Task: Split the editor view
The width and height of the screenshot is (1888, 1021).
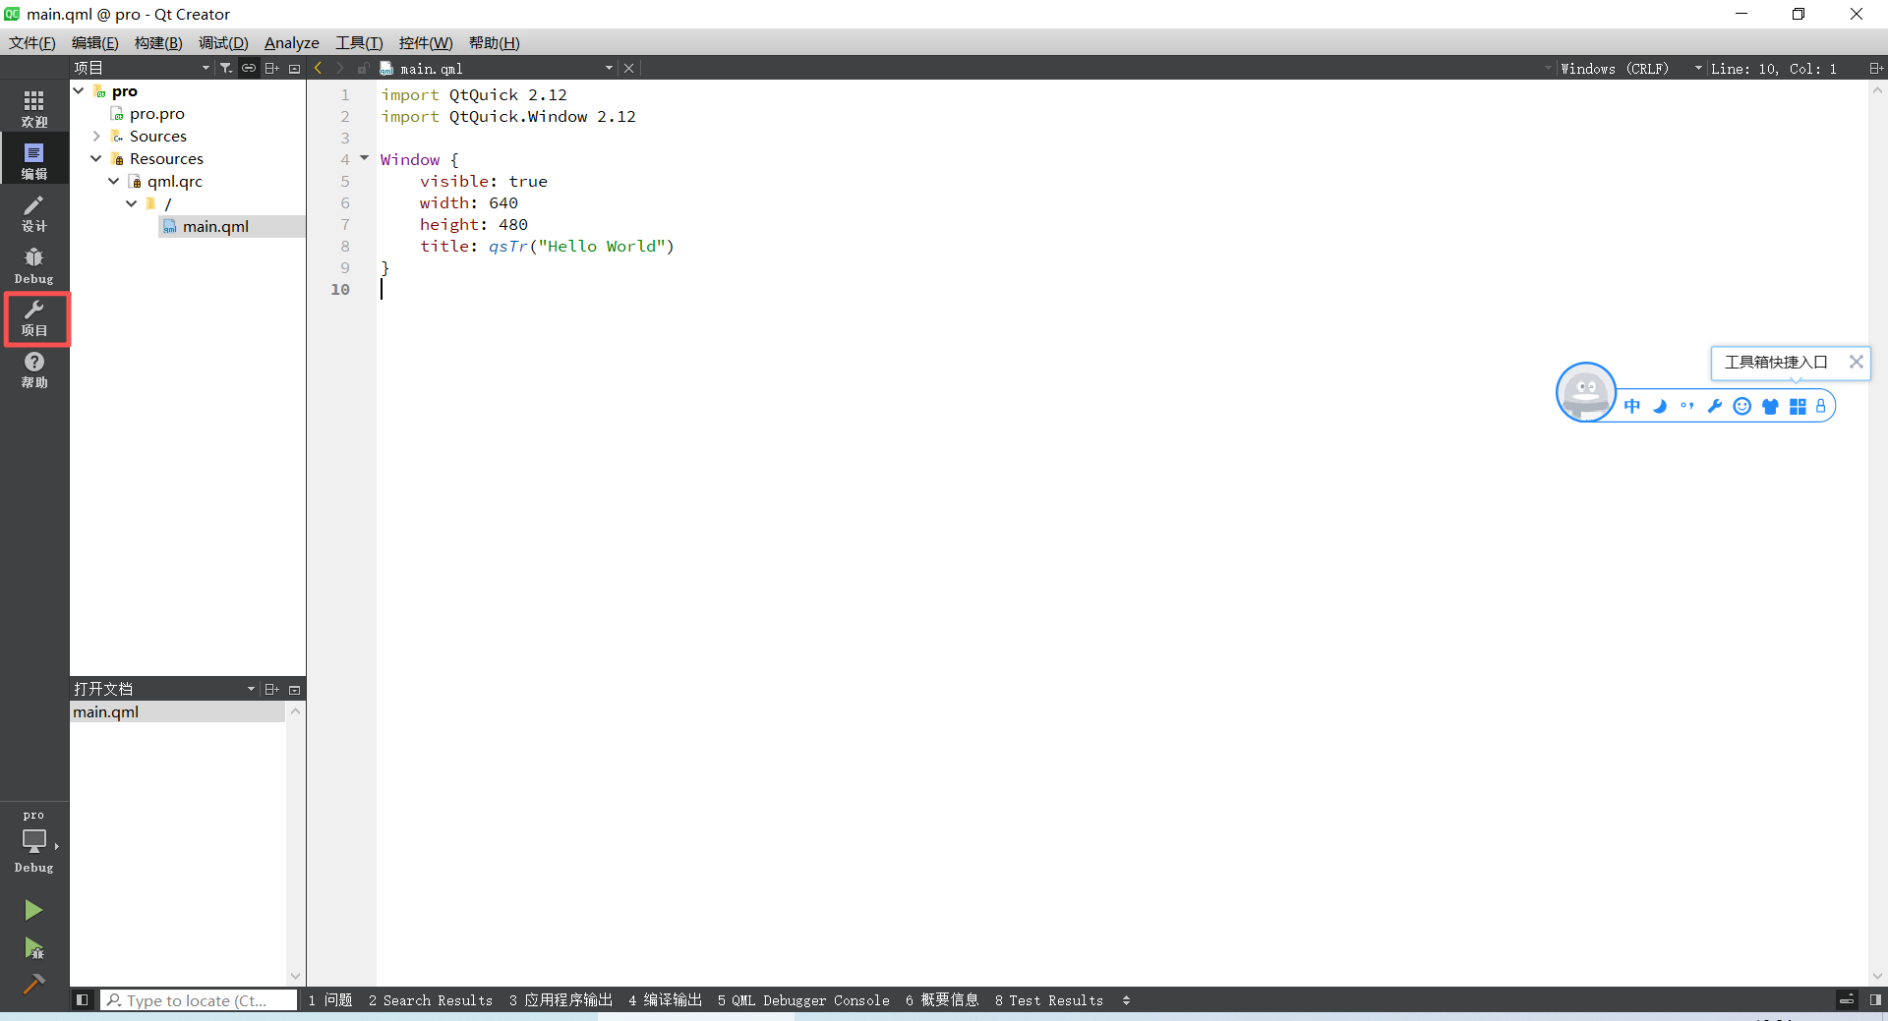Action: [1875, 68]
